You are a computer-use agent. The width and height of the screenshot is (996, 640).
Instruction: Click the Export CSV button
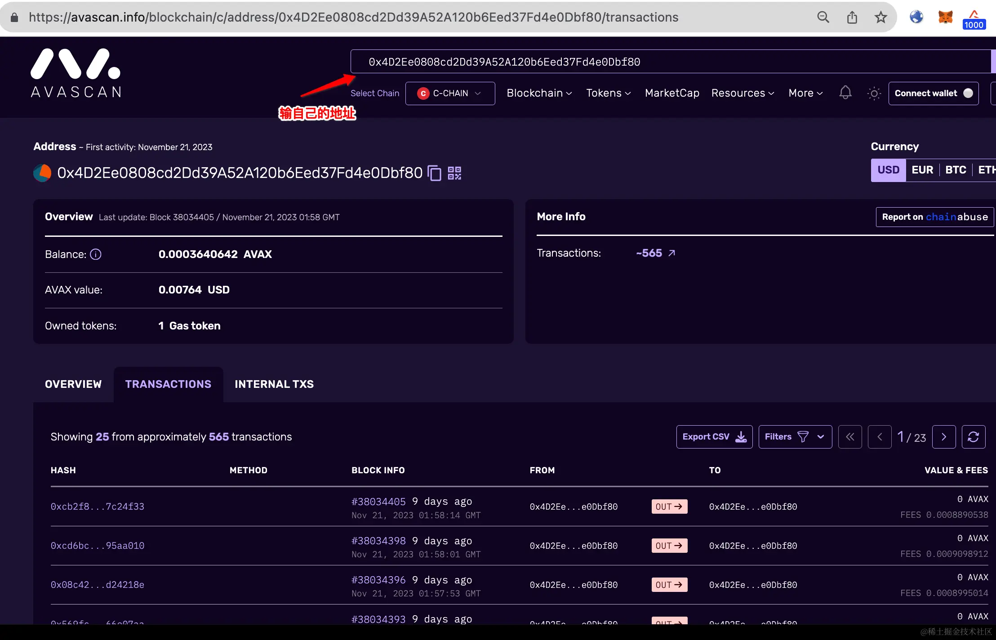coord(714,437)
